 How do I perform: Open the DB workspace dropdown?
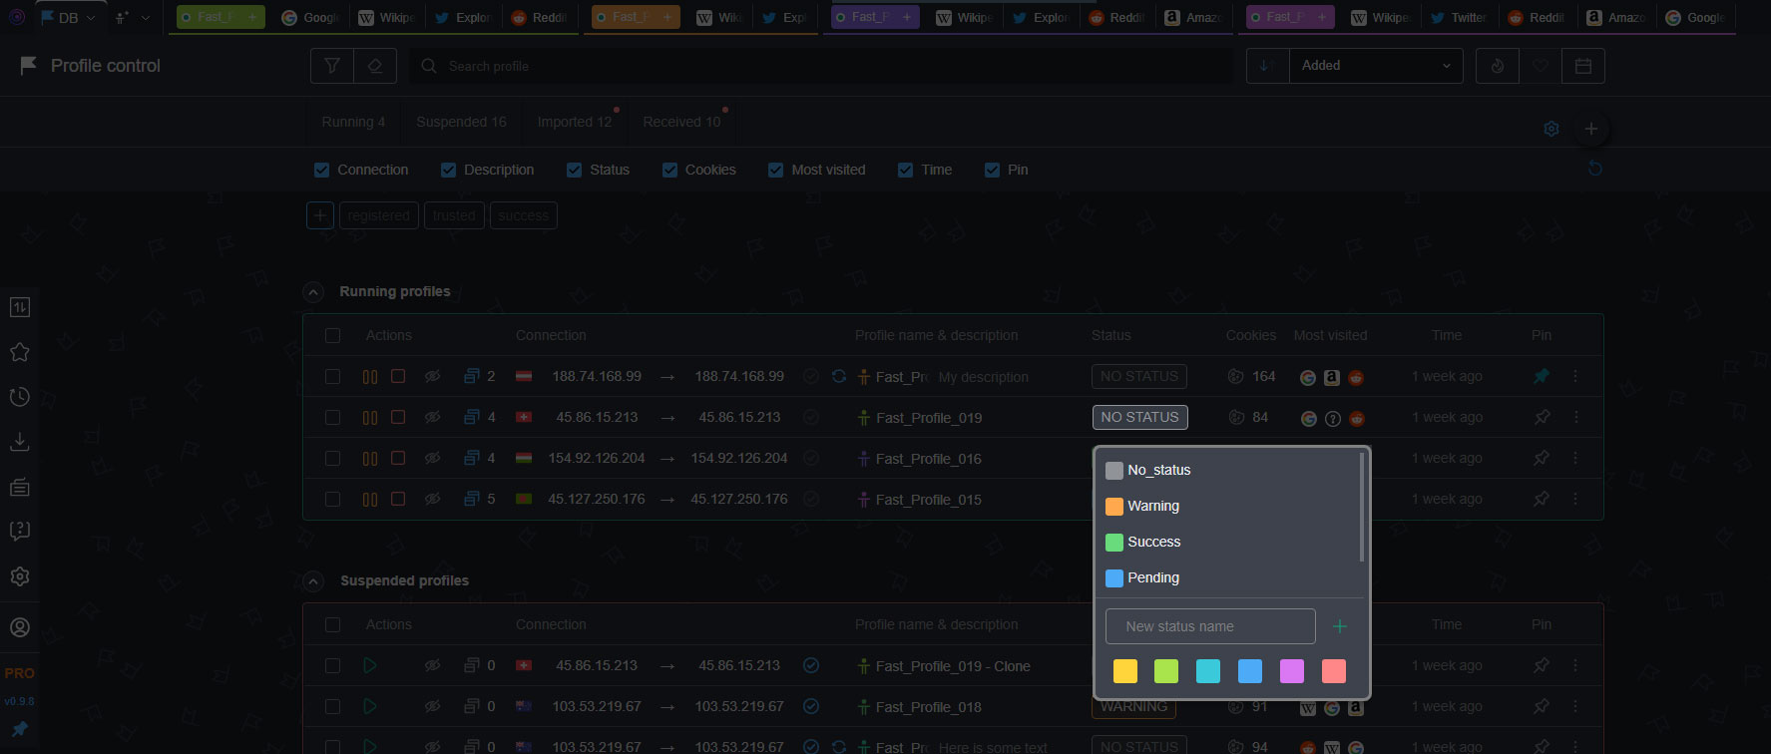tap(68, 17)
